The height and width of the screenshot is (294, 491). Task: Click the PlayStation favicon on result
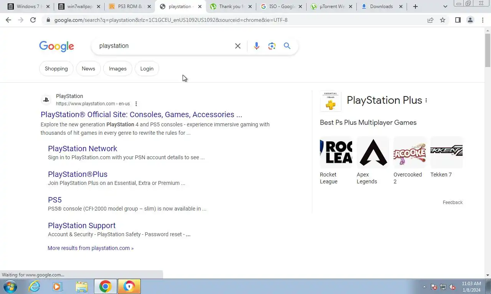pyautogui.click(x=46, y=100)
